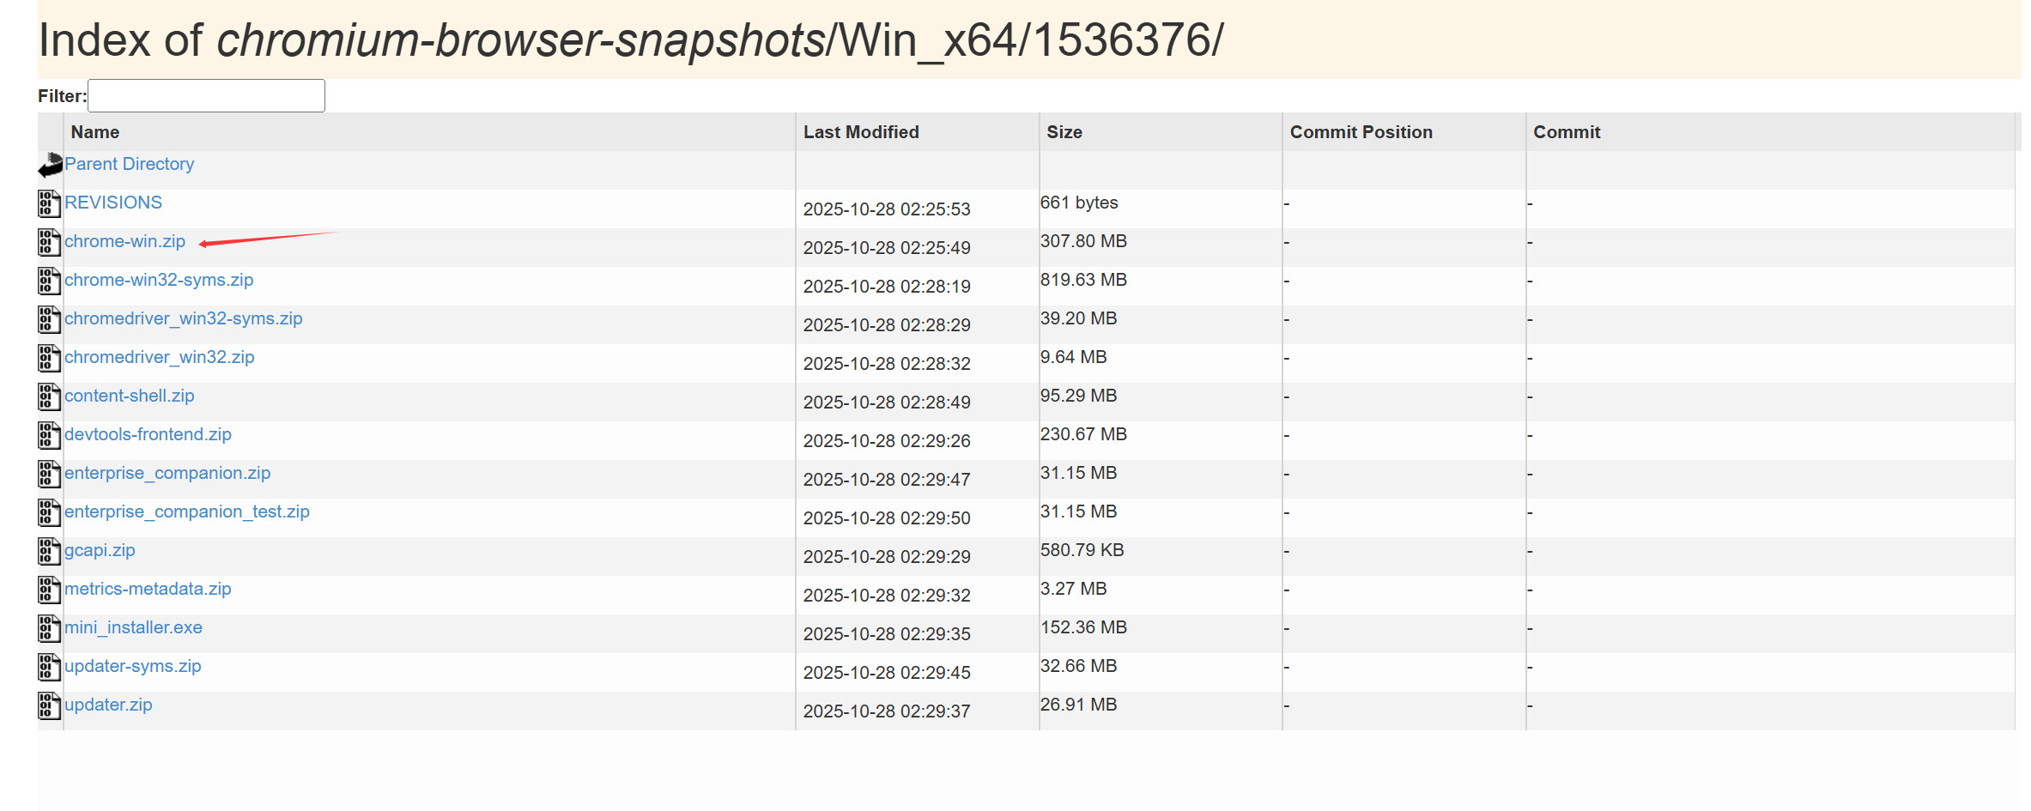
Task: Click the file icon beside gcapi.zip
Action: pyautogui.click(x=49, y=551)
